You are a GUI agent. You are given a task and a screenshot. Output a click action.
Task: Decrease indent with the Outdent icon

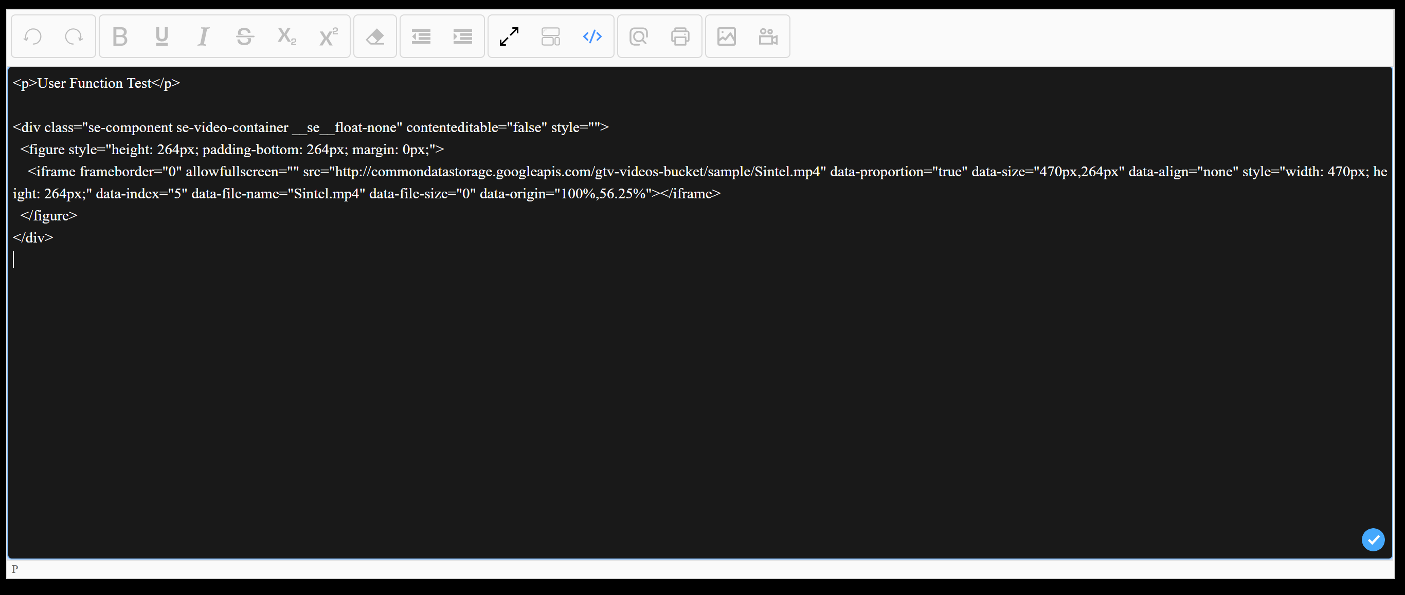click(x=421, y=36)
